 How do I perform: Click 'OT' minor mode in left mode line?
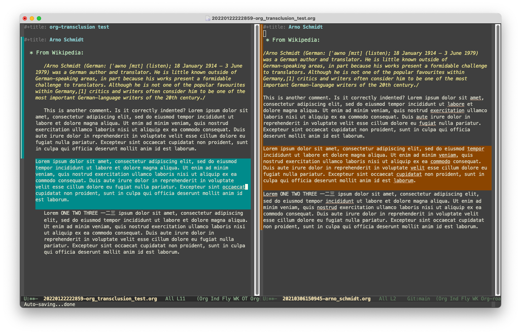(x=245, y=299)
